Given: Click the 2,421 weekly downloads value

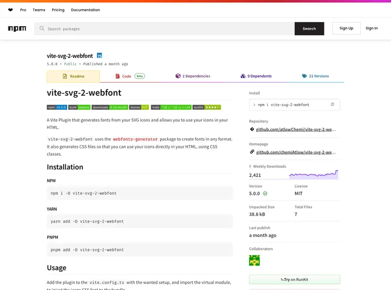Looking at the screenshot, I should (255, 175).
